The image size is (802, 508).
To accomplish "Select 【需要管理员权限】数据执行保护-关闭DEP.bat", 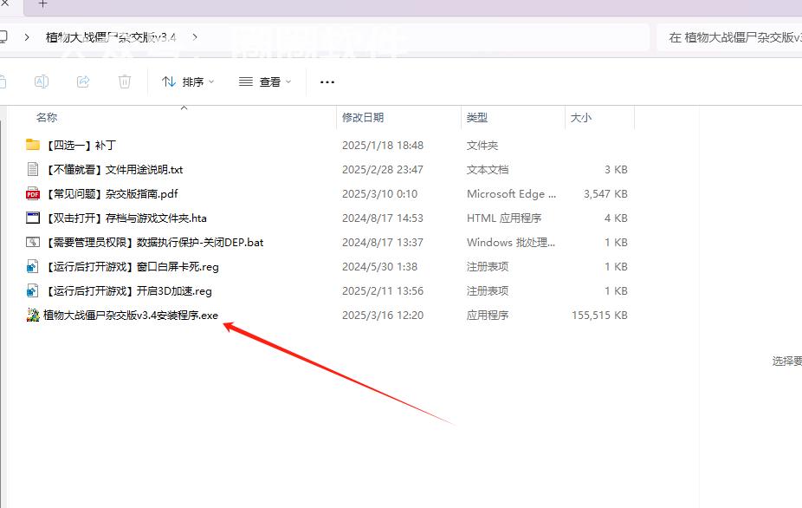I will (x=154, y=242).
